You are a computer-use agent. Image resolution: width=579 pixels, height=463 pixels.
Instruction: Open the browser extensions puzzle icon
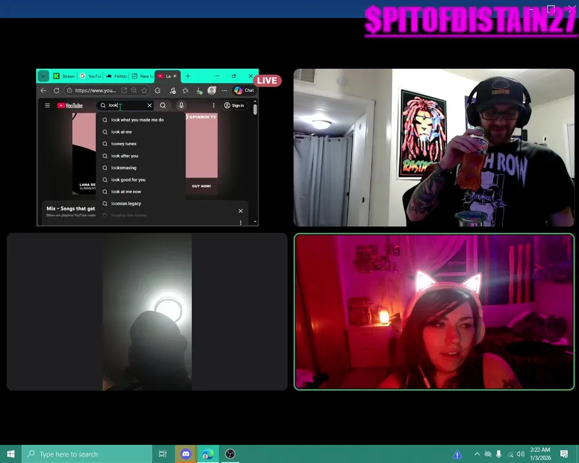(x=158, y=91)
